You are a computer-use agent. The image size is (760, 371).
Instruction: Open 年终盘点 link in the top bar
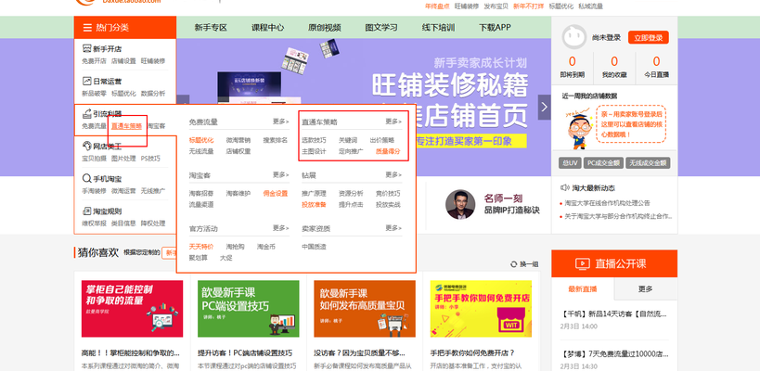437,6
